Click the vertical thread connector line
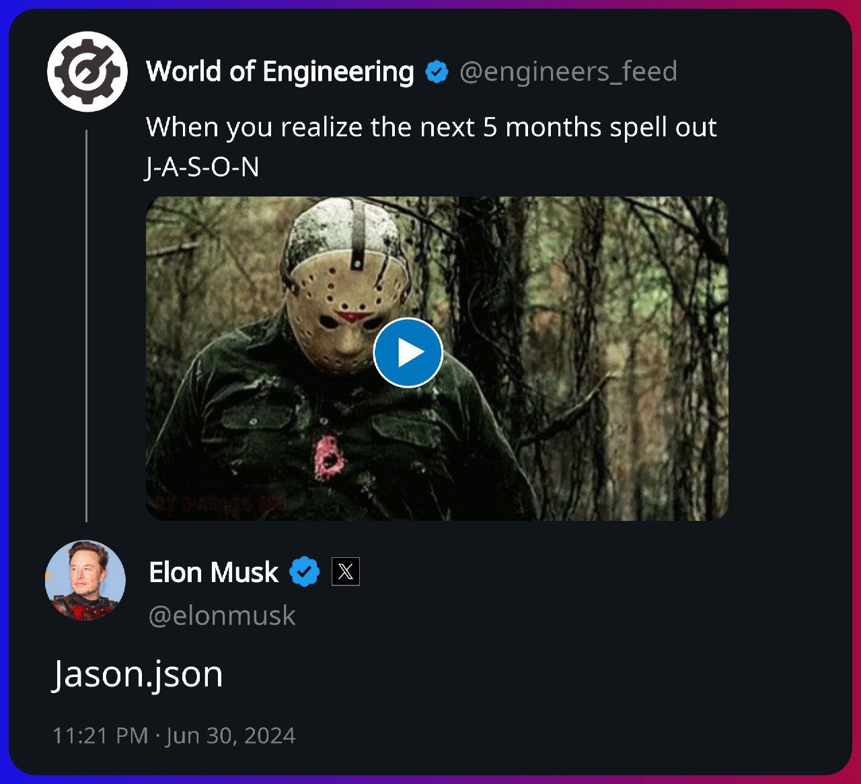 tap(87, 326)
